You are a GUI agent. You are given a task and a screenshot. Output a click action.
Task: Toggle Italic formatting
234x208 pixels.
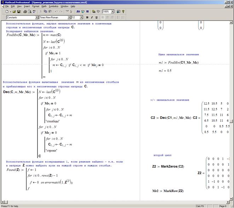tap(92, 17)
